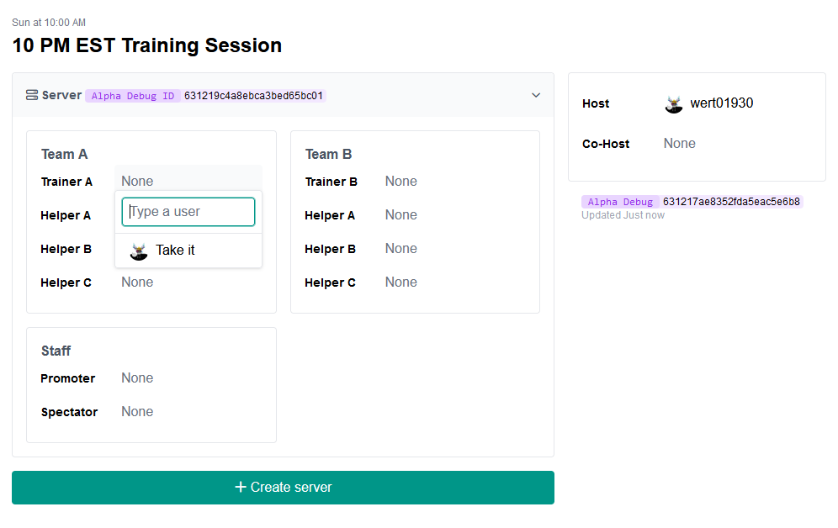Image resolution: width=838 pixels, height=528 pixels.
Task: Click the Updated Just now text
Action: point(623,214)
